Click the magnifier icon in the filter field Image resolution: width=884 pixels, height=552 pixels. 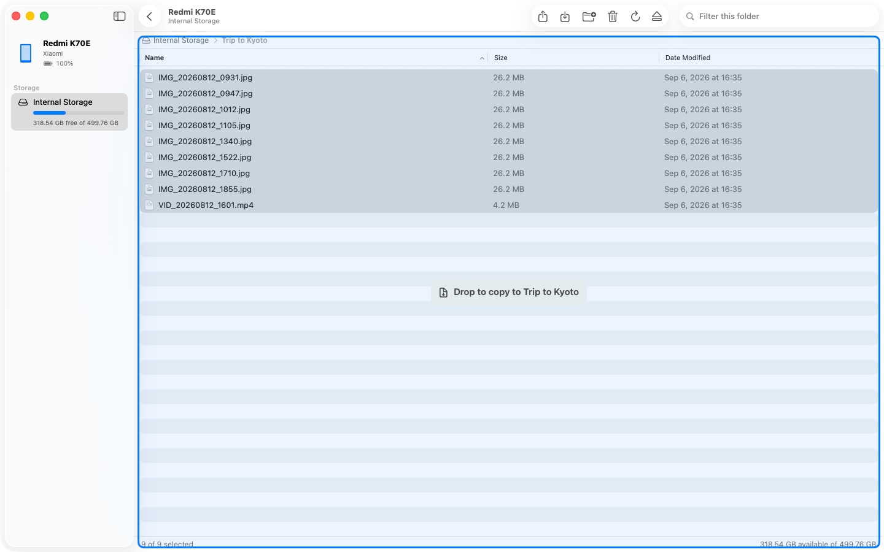point(690,17)
